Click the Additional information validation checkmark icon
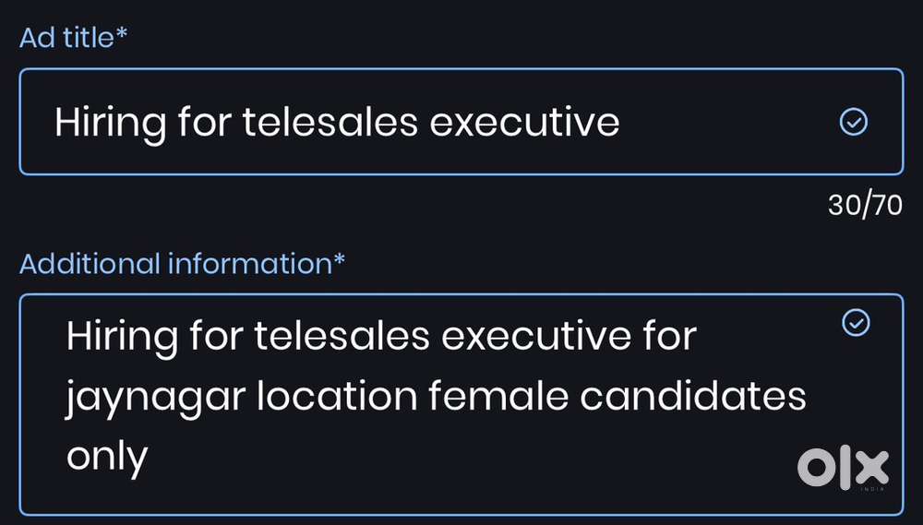Viewport: 923px width, 525px height. 857,322
